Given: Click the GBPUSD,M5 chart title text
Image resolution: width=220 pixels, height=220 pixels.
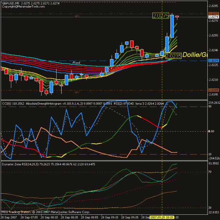Looking at the screenshot, I should tap(11, 3).
